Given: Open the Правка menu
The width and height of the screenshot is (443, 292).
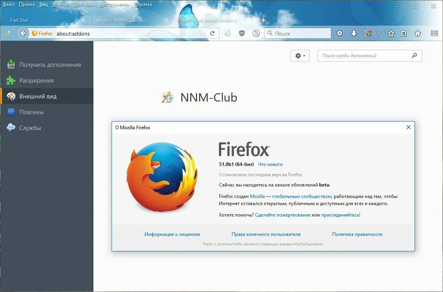Looking at the screenshot, I should (27, 4).
